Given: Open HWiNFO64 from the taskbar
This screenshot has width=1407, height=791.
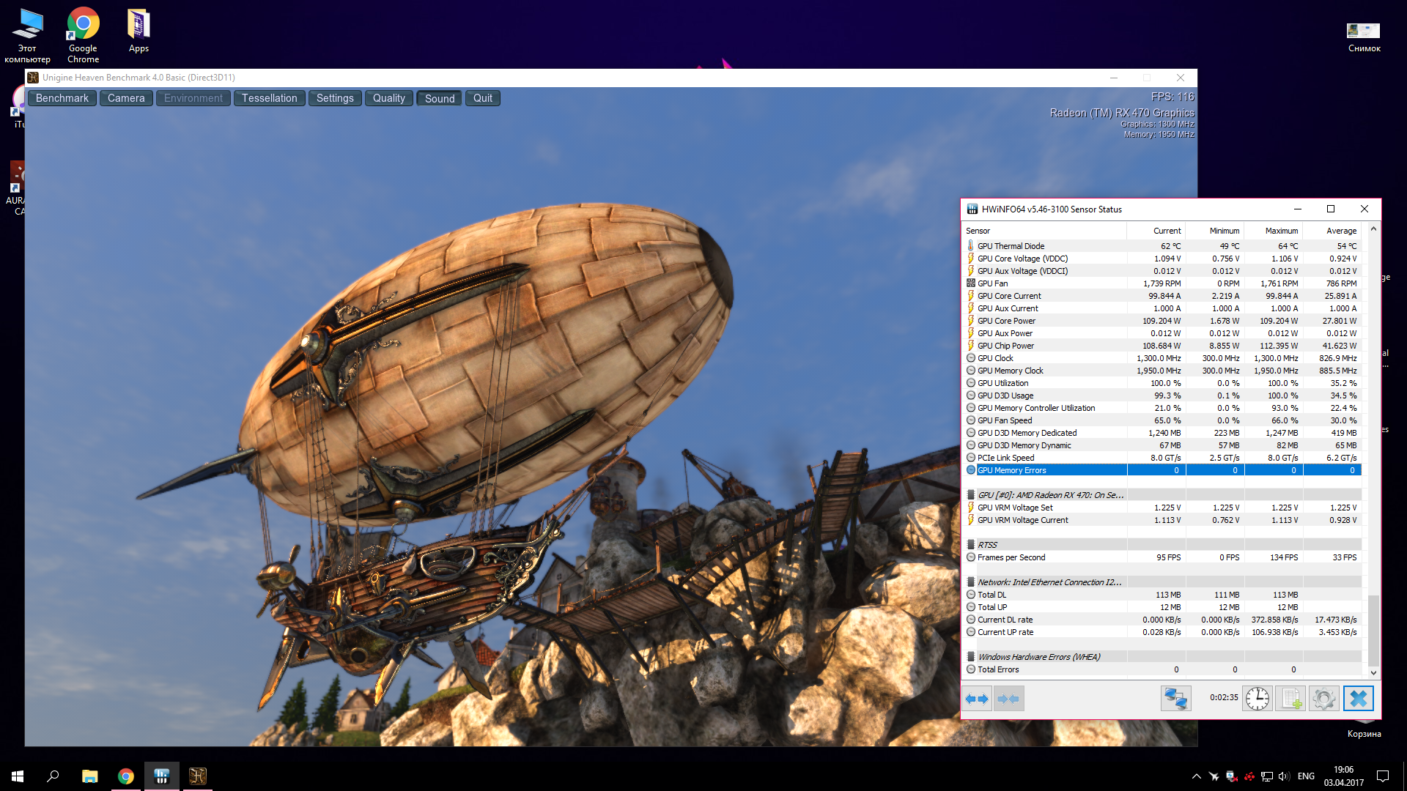Looking at the screenshot, I should point(161,776).
